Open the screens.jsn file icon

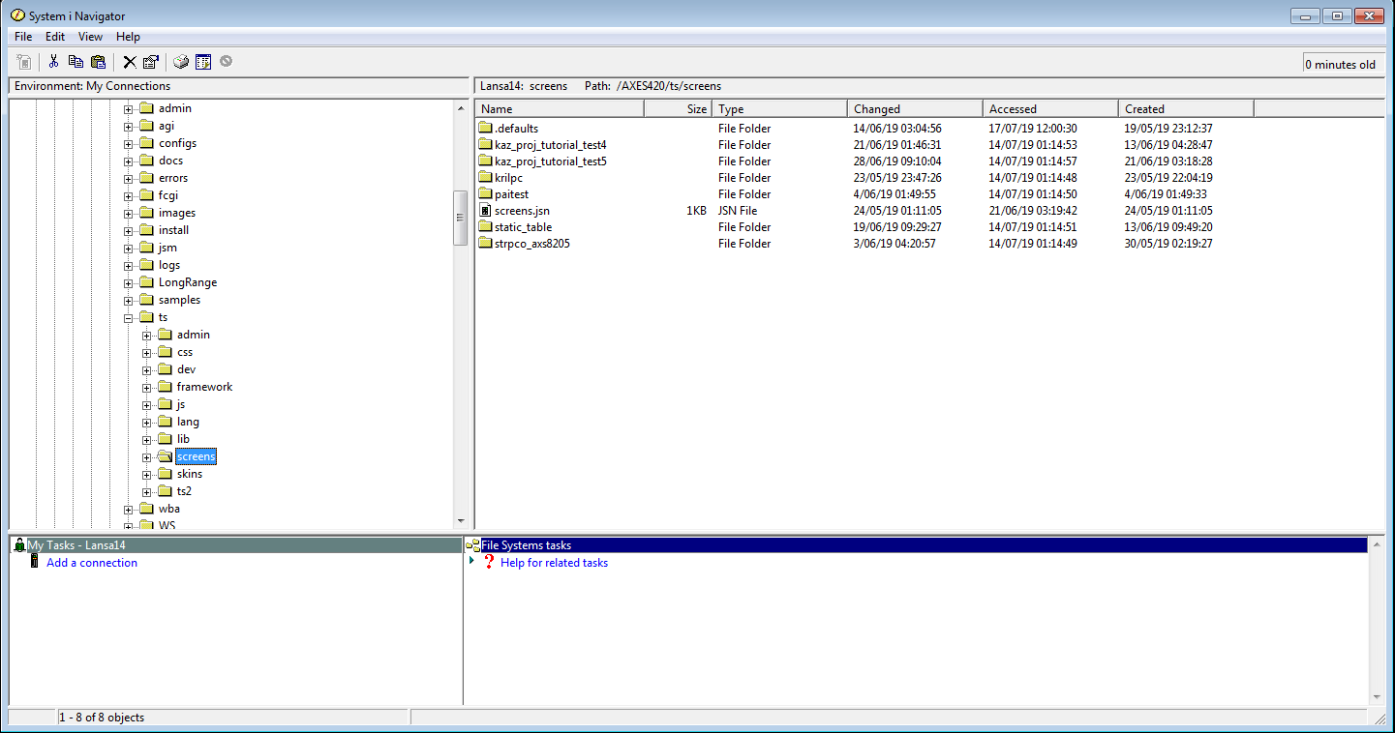(x=486, y=211)
